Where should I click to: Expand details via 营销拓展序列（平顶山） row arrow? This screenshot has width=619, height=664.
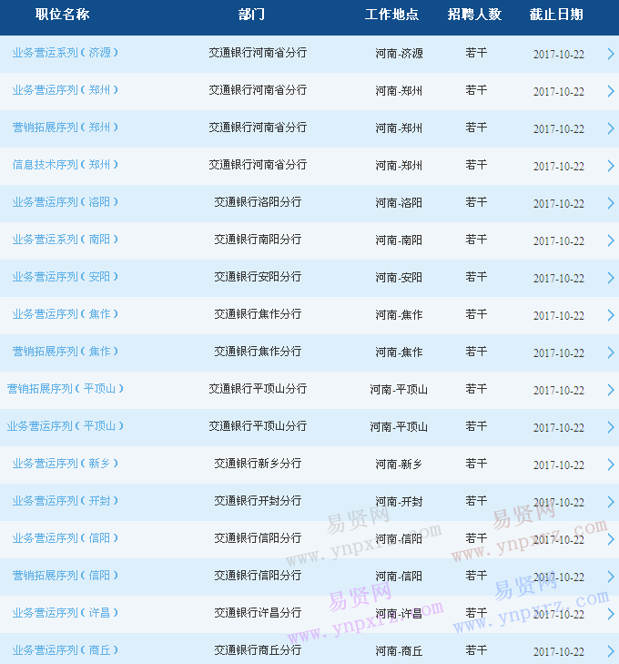coord(611,390)
